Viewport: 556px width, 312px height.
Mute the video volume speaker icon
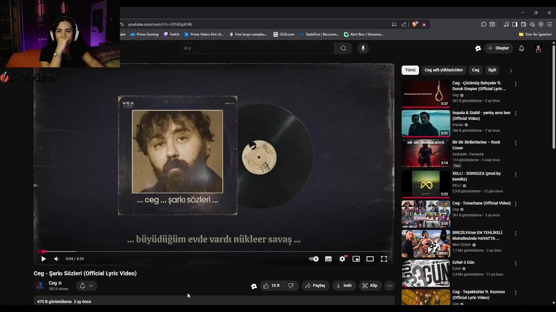pyautogui.click(x=56, y=259)
